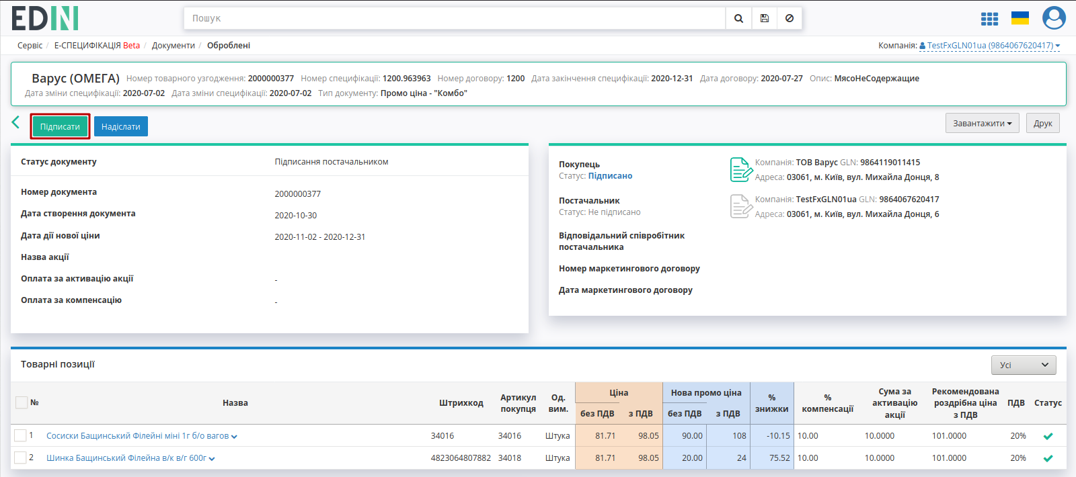The image size is (1076, 477).
Task: Open the Усі filter dropdown
Action: 1024,365
